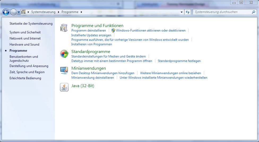Expand the breadcrumb arrow after Programme
This screenshot has width=259, height=142.
(x=81, y=12)
